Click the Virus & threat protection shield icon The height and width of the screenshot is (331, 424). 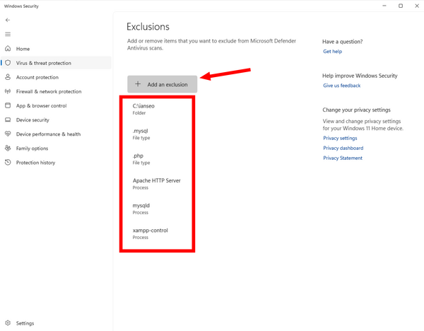tap(8, 63)
